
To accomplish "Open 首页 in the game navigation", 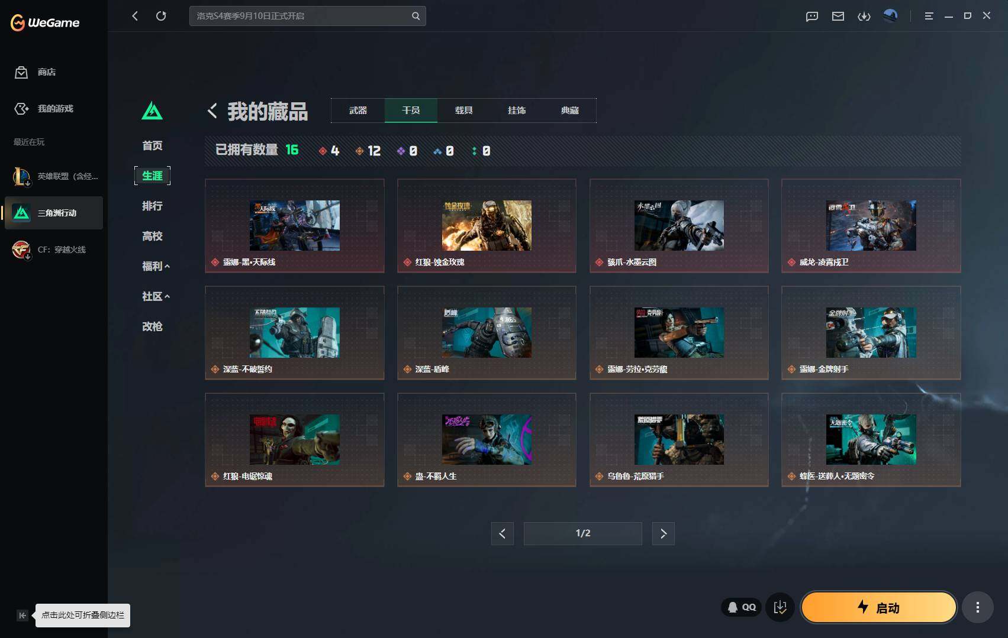I will tap(152, 145).
